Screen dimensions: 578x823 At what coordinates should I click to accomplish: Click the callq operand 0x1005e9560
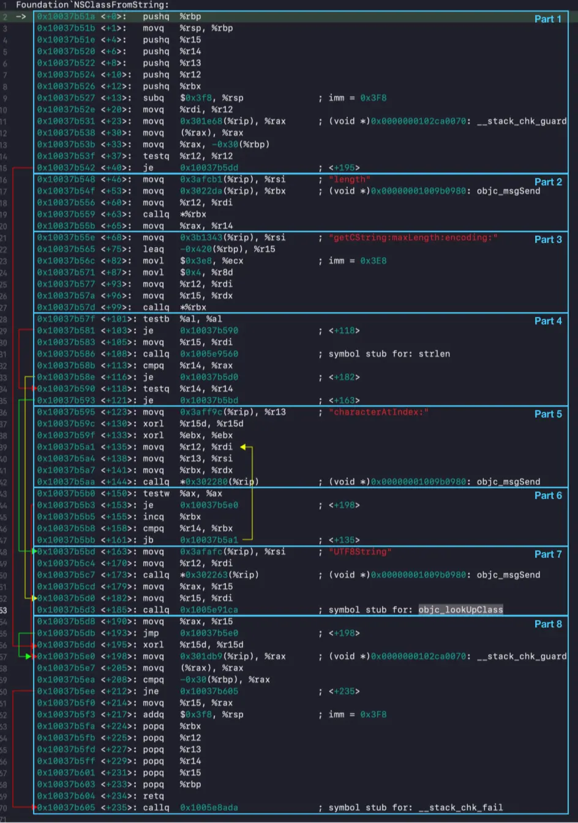click(209, 354)
